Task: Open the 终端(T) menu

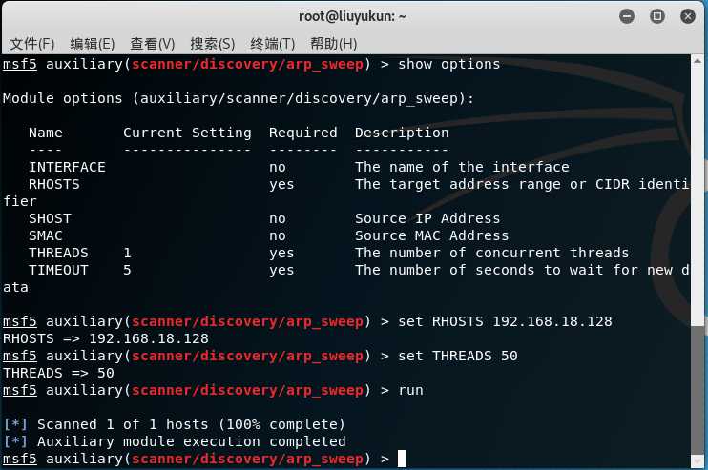Action: point(272,44)
